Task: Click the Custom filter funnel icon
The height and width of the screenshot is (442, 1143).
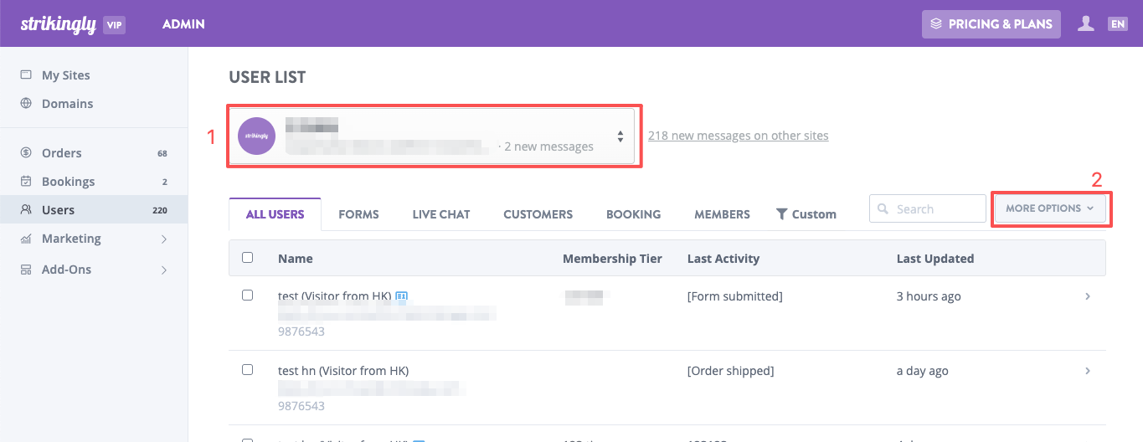Action: [781, 214]
